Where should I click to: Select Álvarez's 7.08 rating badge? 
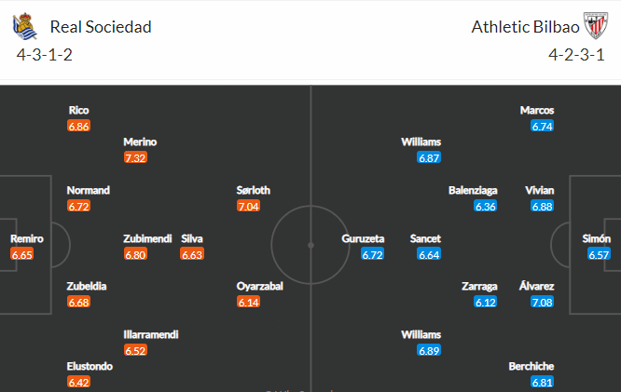[542, 303]
